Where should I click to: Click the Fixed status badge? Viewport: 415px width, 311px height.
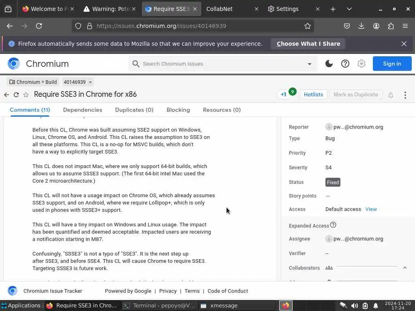coord(333,182)
